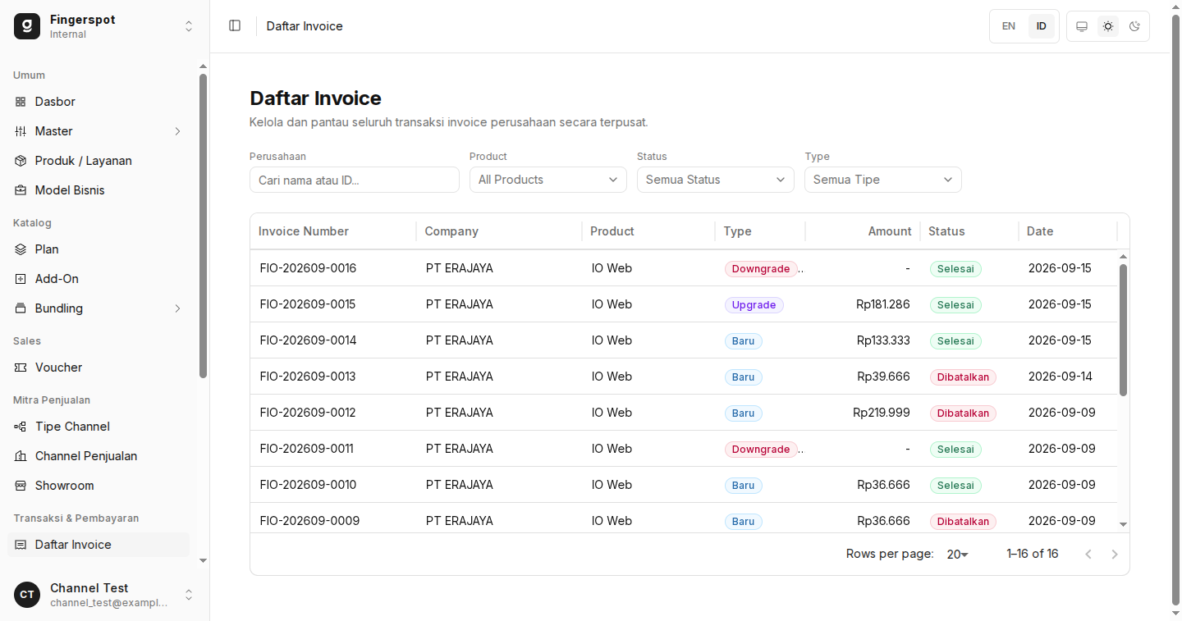Open the Showroom menu item
Screen dimensions: 1182x621
coord(98,486)
